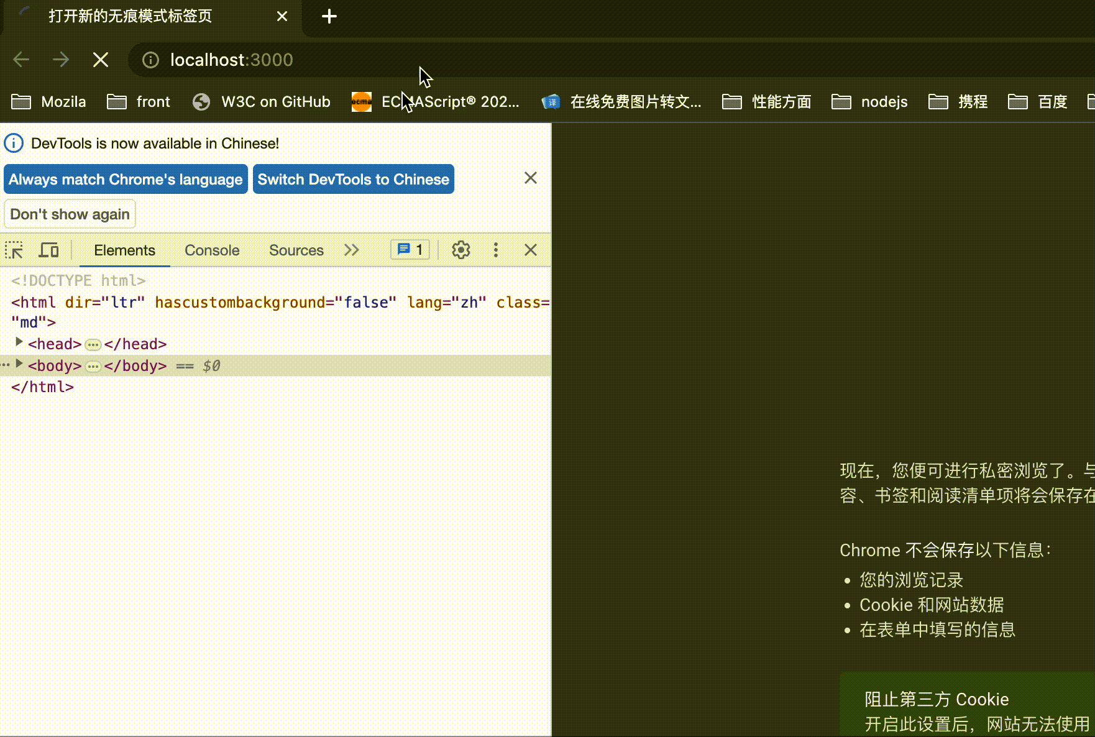Expand the body element node
The image size is (1095, 737).
[x=18, y=364]
